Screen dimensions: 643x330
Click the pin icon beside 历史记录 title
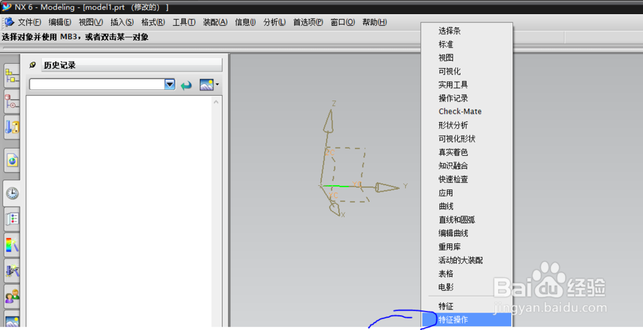coord(33,65)
